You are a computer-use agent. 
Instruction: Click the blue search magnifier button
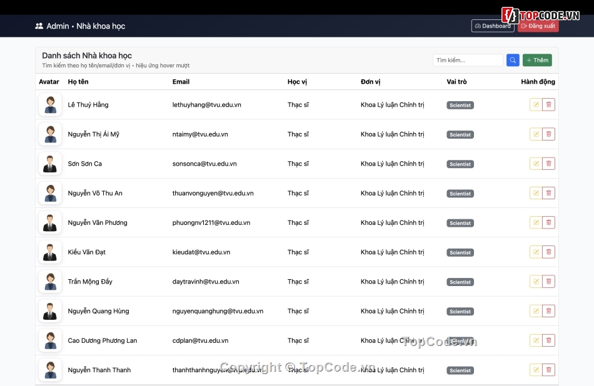513,60
